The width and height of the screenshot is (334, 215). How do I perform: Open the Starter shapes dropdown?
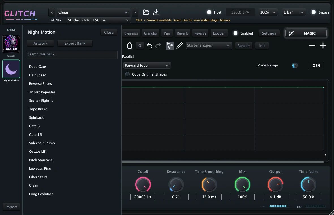coord(209,46)
